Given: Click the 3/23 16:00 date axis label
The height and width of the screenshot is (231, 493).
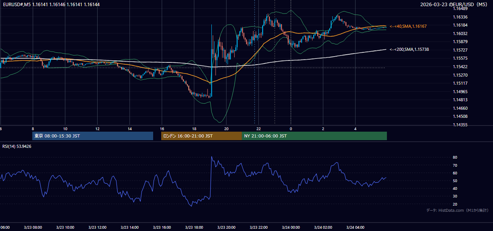Looking at the screenshot, I should pos(162,228).
